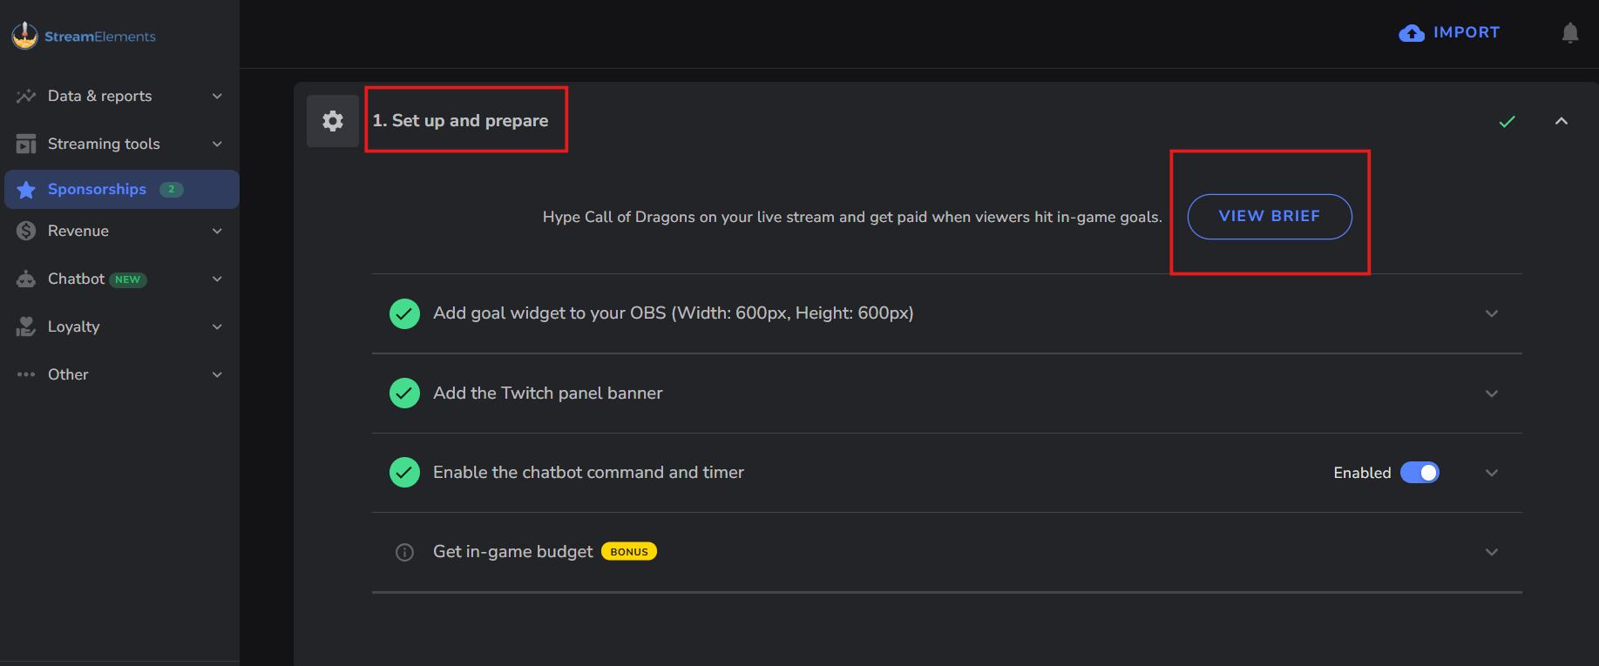The height and width of the screenshot is (666, 1599).
Task: Click the Chatbot robot icon in sidebar
Action: tap(26, 279)
